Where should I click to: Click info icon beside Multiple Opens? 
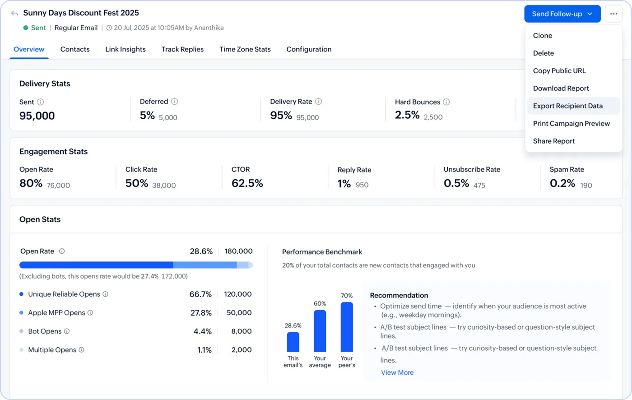point(81,349)
